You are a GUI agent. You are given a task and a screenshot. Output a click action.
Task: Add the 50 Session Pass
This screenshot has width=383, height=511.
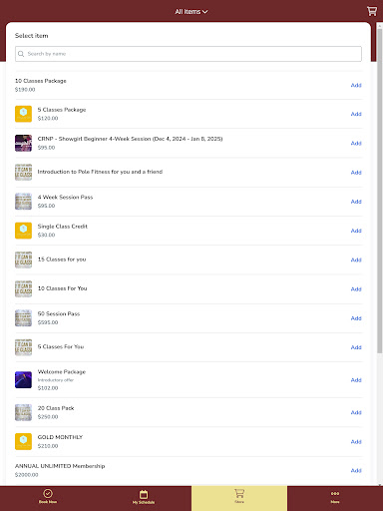[356, 318]
